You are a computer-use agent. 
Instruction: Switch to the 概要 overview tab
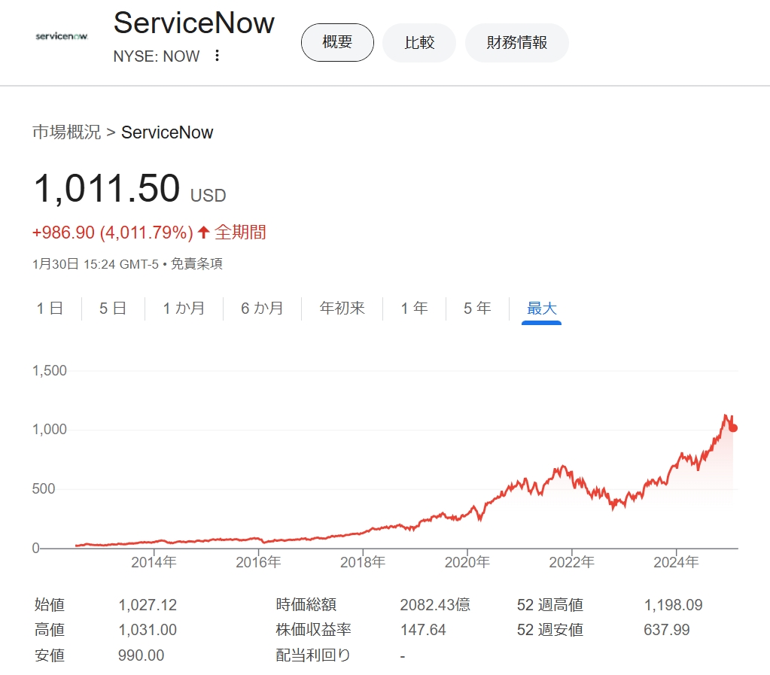pyautogui.click(x=336, y=43)
